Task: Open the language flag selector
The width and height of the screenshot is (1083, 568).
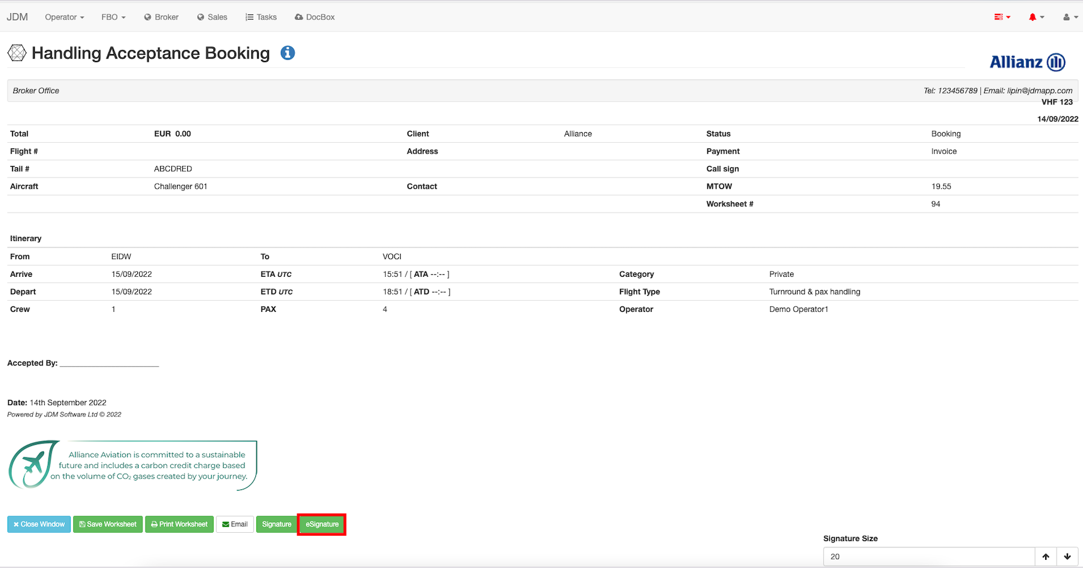Action: click(x=1002, y=17)
